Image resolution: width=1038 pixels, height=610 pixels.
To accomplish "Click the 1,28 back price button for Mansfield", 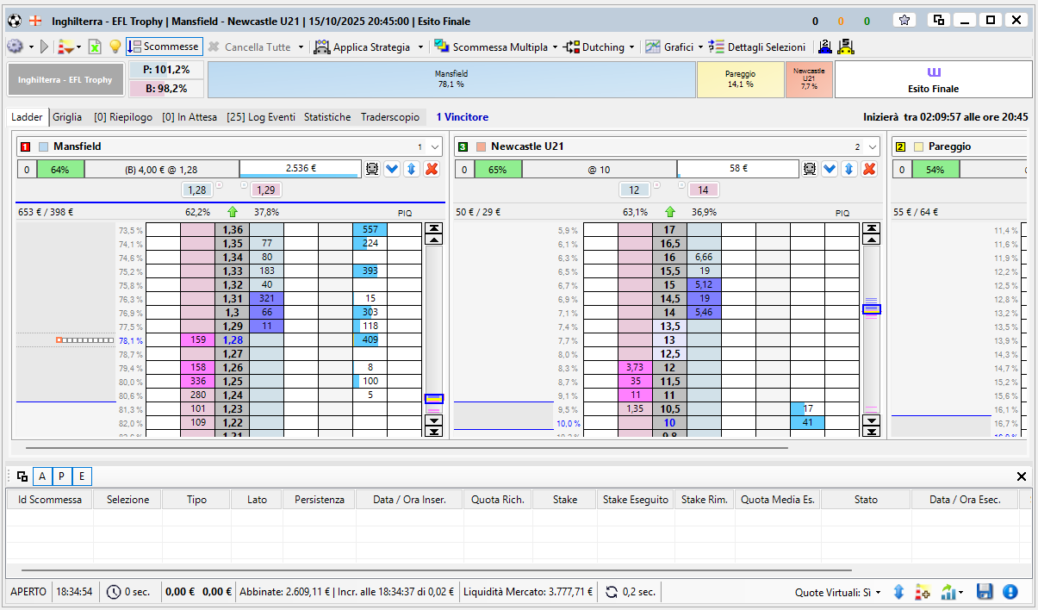I will 197,190.
